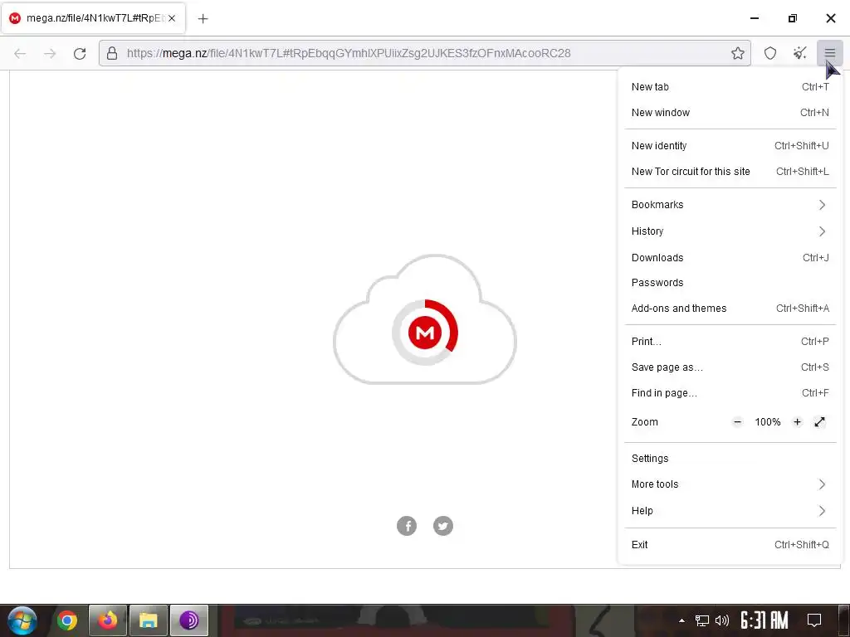Open the notification center icon
The width and height of the screenshot is (850, 637).
(813, 620)
